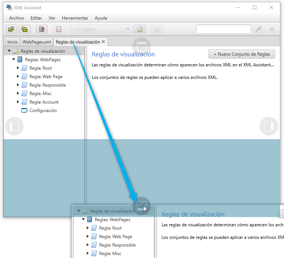Click the left docking position indicator

pos(14,126)
